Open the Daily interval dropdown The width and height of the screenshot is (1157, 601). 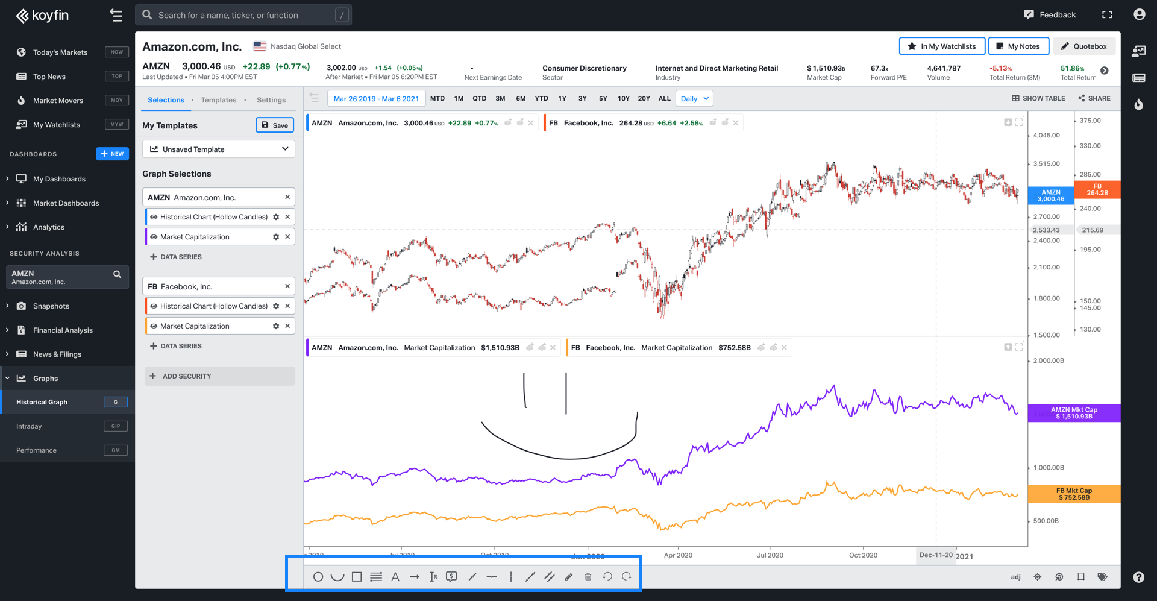pos(694,99)
